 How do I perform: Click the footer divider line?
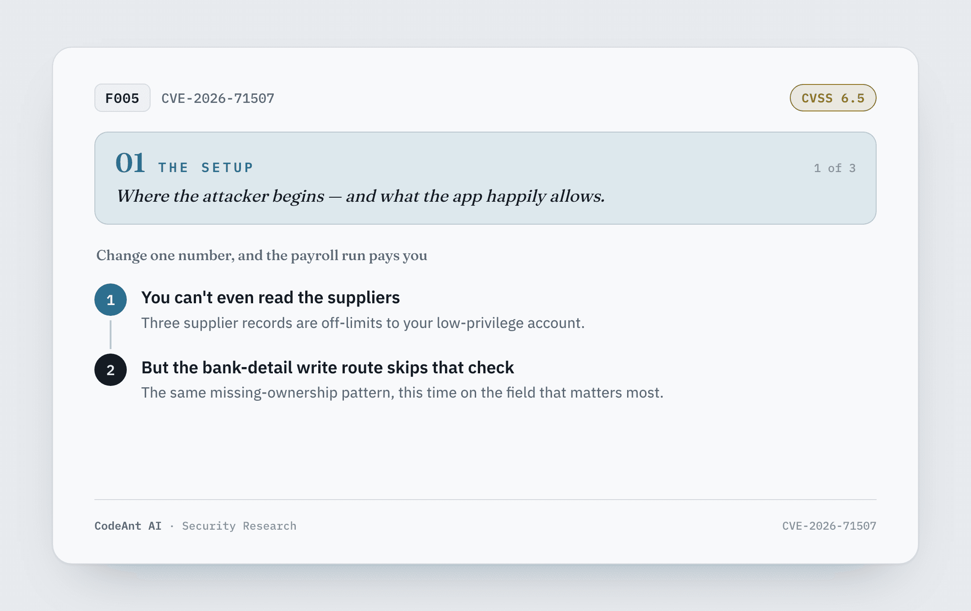485,500
